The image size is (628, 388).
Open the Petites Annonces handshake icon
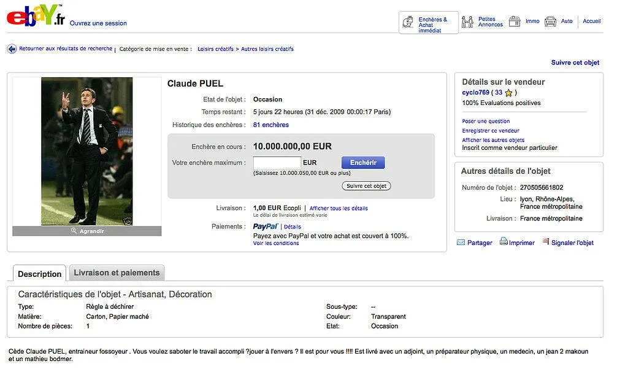[x=469, y=21]
